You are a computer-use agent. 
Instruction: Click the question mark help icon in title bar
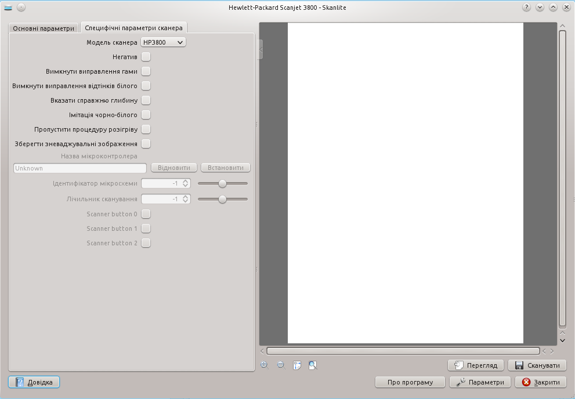tap(527, 8)
